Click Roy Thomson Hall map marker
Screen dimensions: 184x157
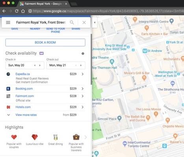112,62
